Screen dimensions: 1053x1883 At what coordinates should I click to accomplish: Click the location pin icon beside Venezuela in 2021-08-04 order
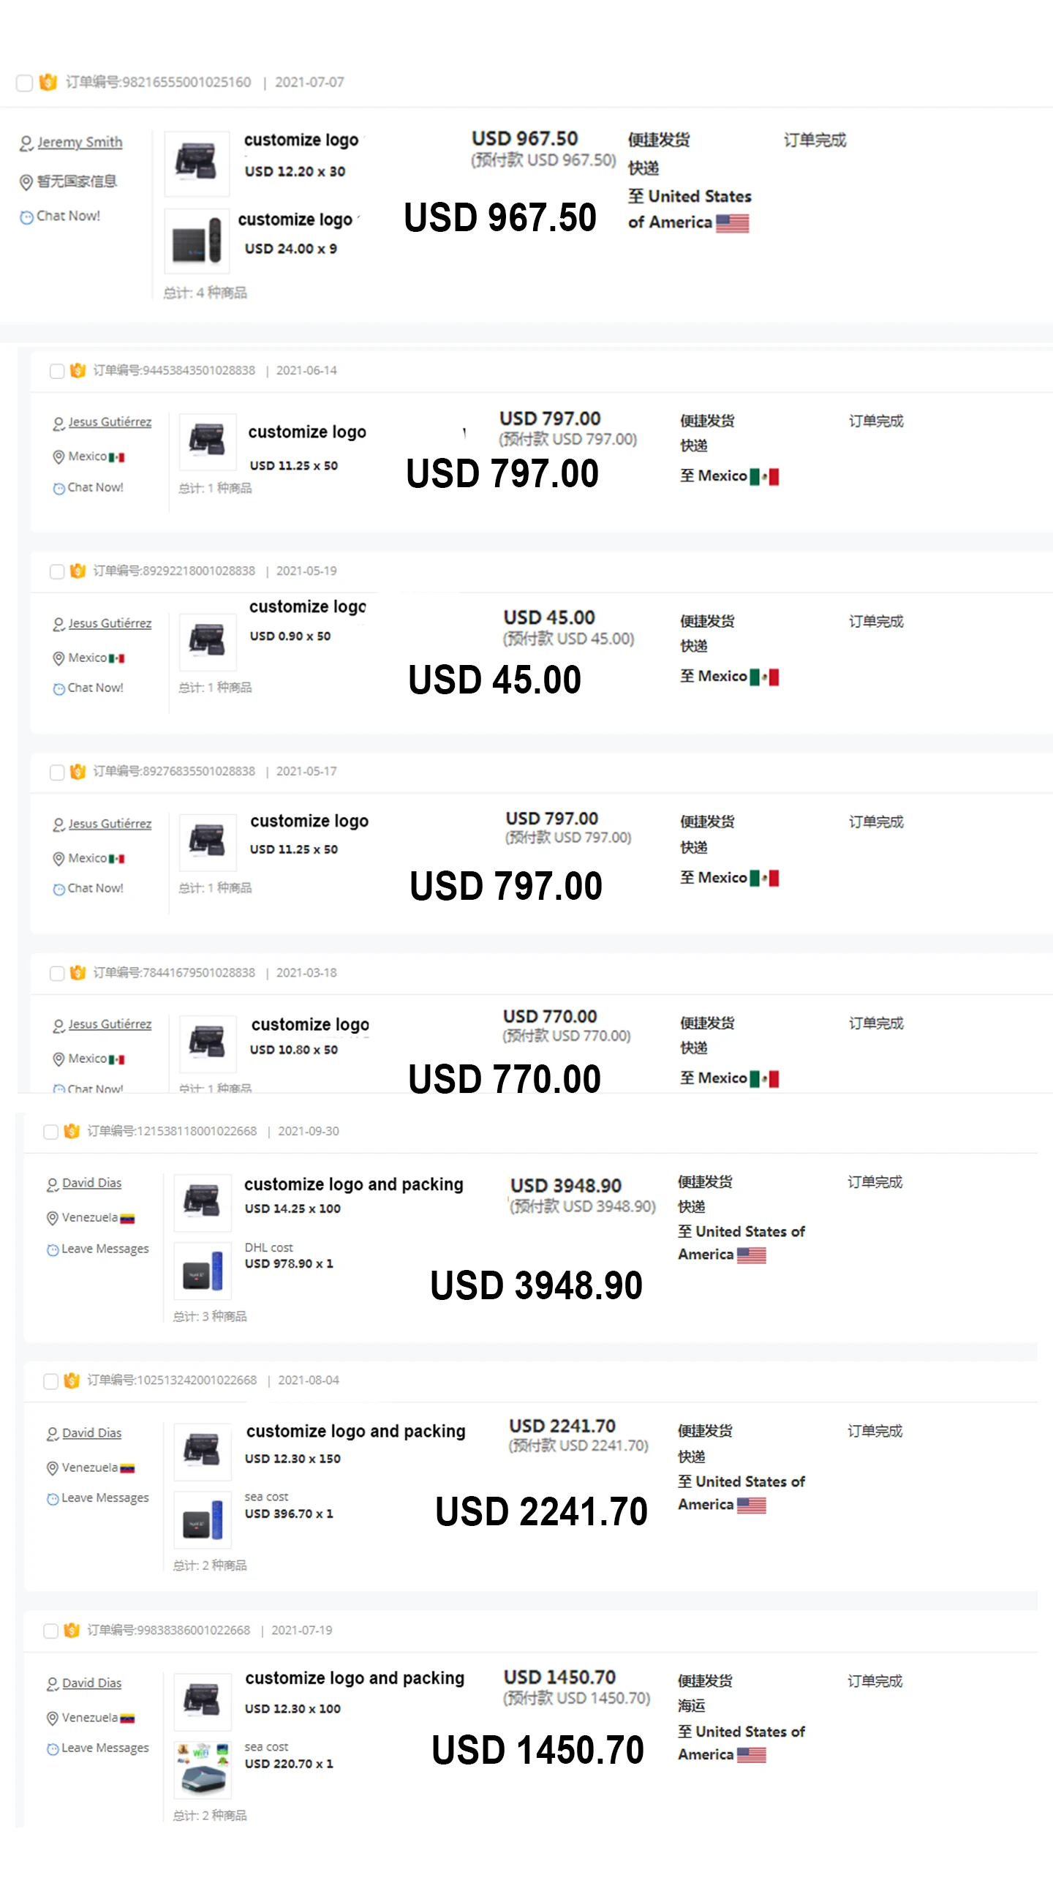[x=53, y=1468]
